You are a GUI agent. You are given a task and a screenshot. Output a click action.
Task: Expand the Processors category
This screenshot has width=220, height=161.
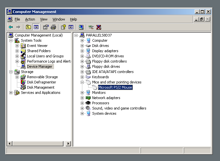coord(82,103)
